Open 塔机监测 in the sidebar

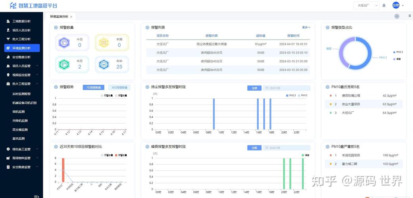(18, 112)
